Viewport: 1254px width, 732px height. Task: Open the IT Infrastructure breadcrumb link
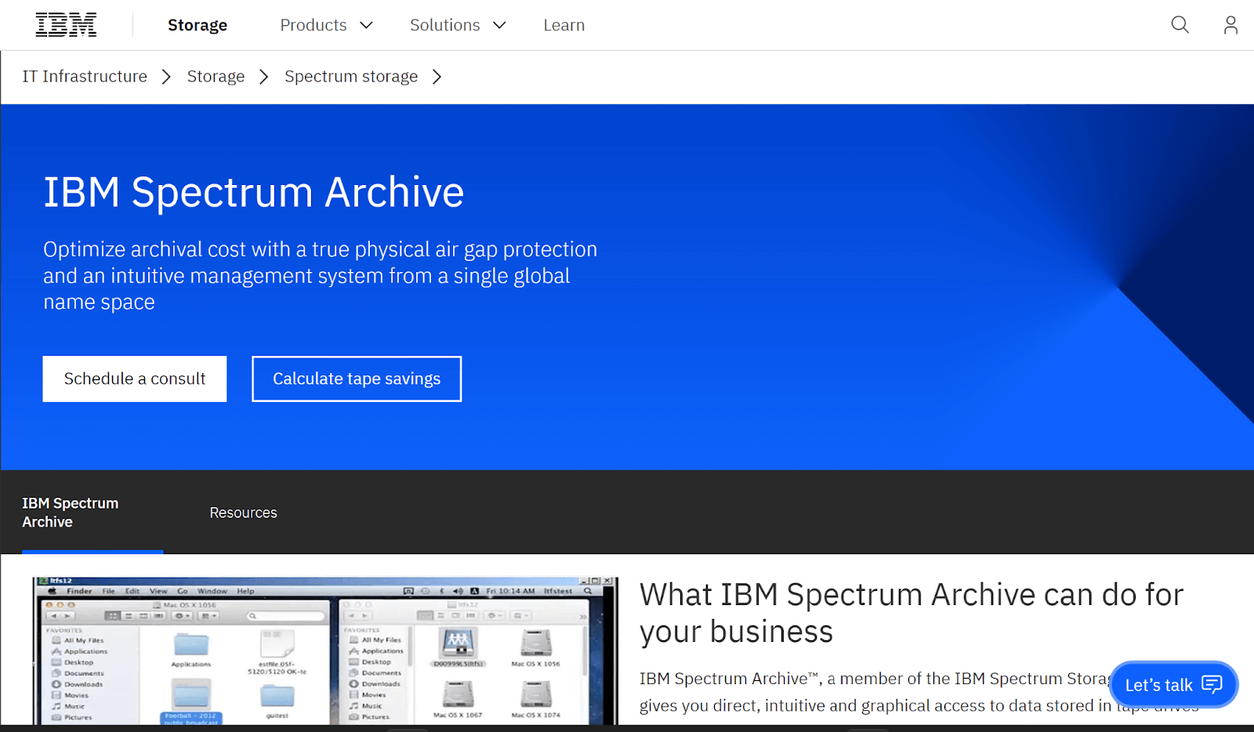(85, 76)
